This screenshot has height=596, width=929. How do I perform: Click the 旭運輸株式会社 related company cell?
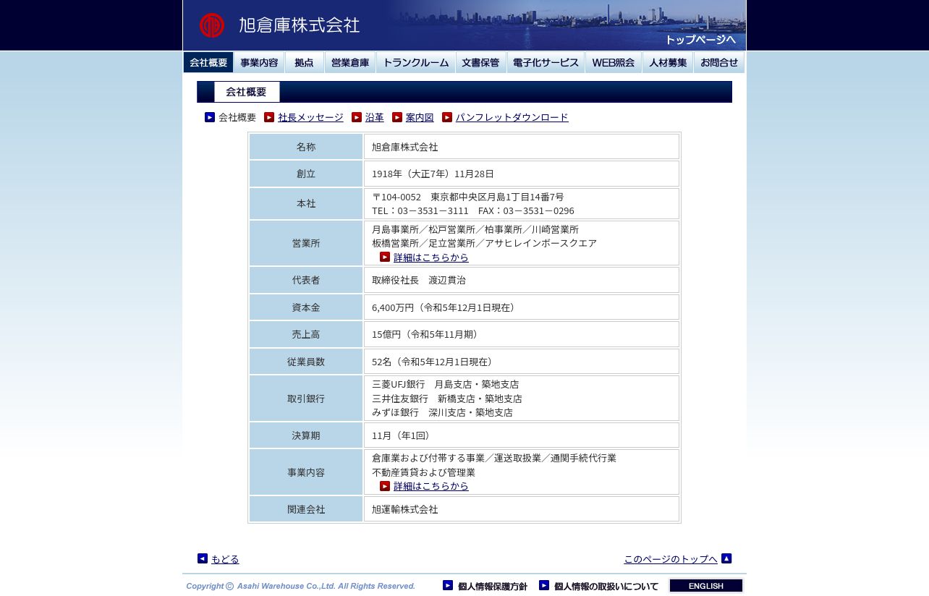click(522, 509)
